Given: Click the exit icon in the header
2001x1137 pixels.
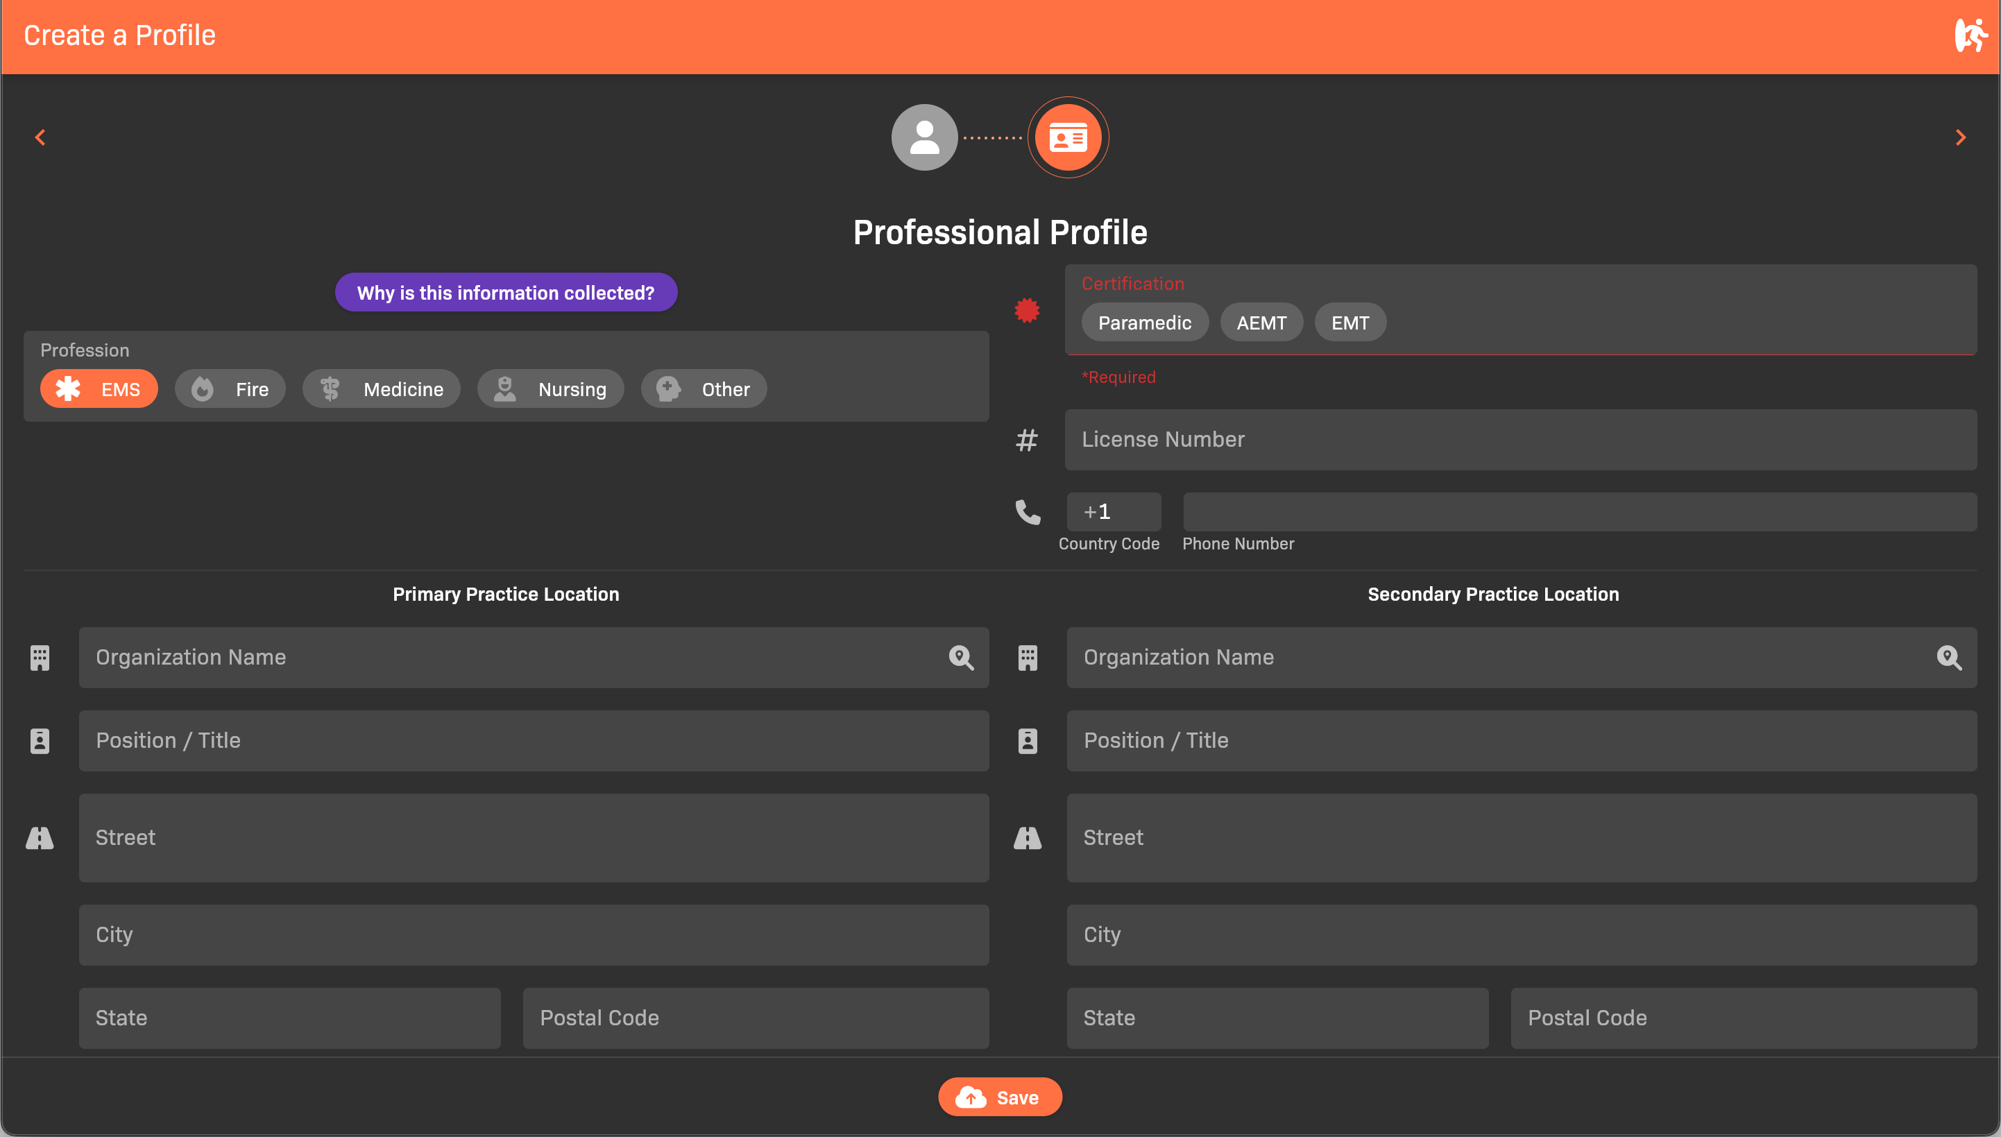Looking at the screenshot, I should click(x=1970, y=36).
